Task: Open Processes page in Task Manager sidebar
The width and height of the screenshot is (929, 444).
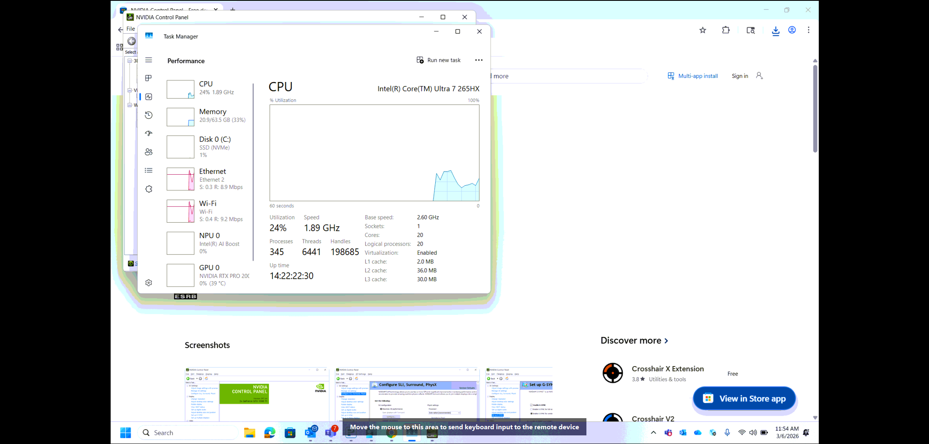Action: click(x=149, y=78)
